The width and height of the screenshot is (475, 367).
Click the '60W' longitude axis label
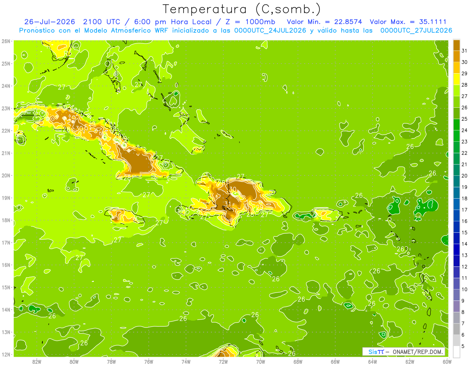446,361
